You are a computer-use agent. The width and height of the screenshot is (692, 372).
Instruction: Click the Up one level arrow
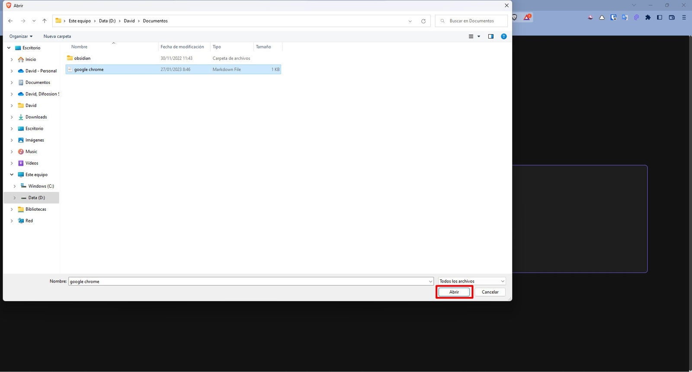click(45, 21)
